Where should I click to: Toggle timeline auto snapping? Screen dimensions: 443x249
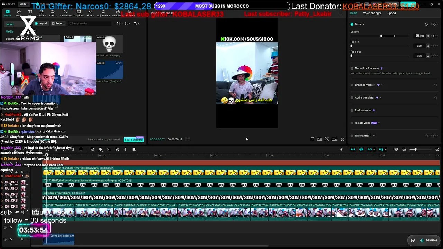pos(361,149)
